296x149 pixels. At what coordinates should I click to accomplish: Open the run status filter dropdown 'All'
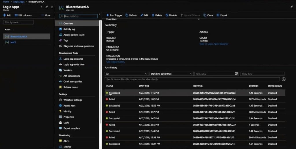point(126,74)
